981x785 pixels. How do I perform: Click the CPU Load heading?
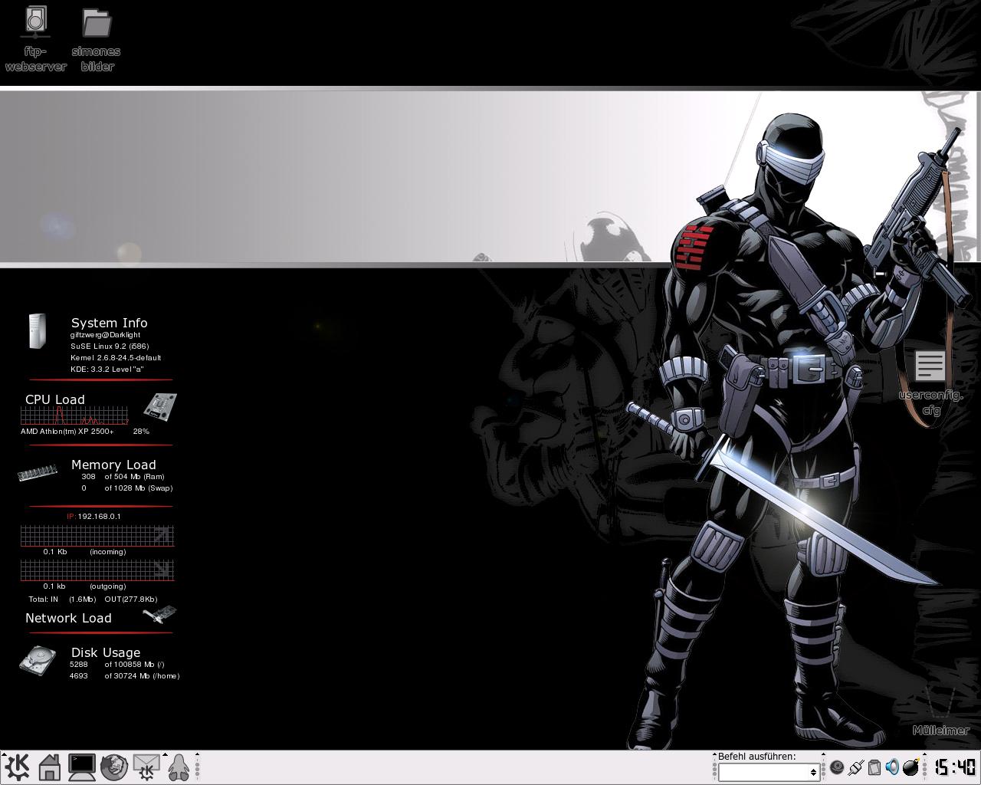(55, 399)
